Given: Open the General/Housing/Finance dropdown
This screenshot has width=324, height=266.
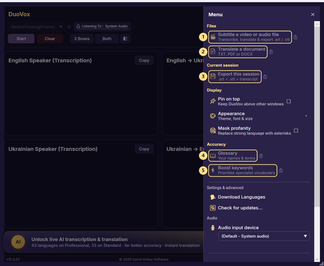Looking at the screenshot, I should click(x=36, y=27).
